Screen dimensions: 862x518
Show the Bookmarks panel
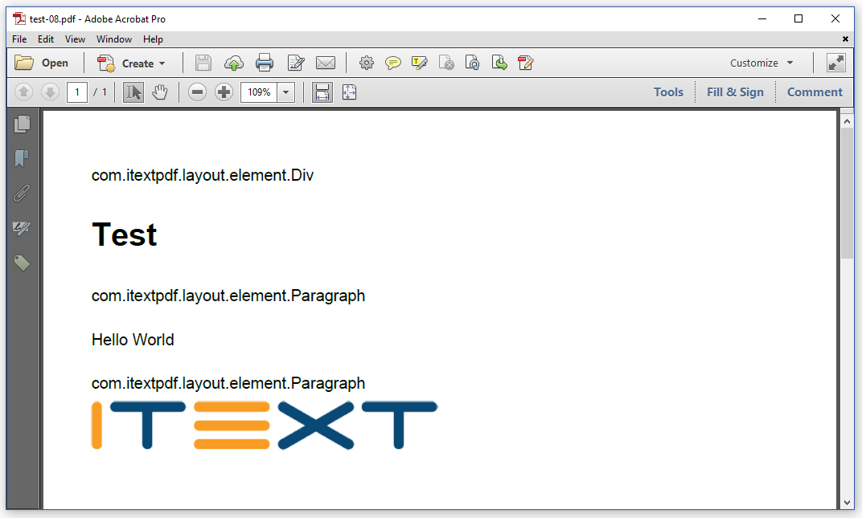(x=22, y=159)
